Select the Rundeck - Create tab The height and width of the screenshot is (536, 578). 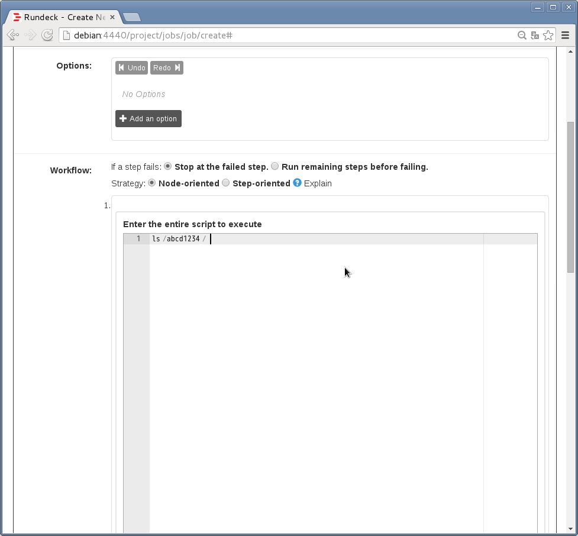(x=64, y=17)
